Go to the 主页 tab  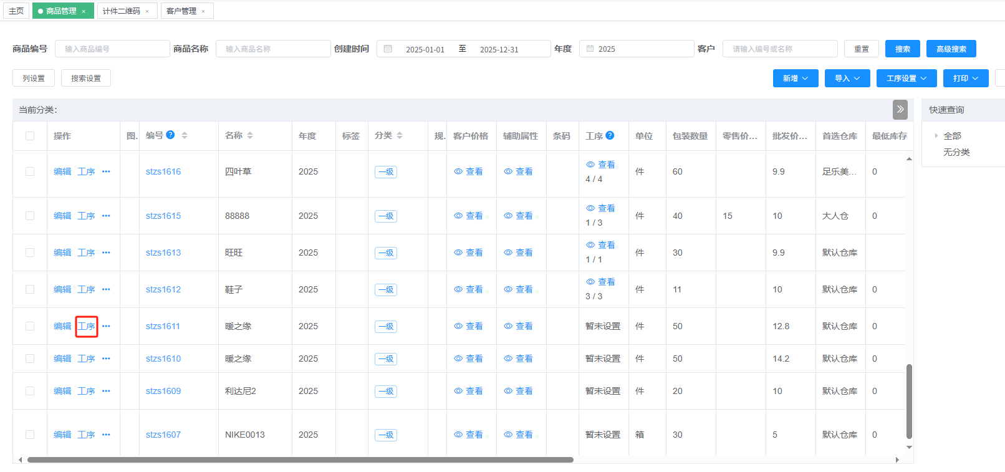point(16,11)
